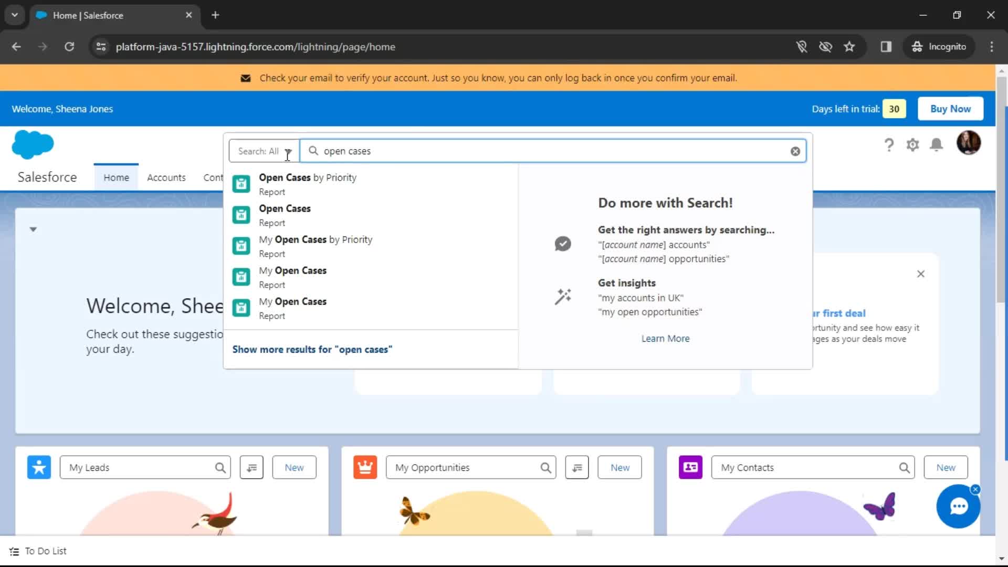Image resolution: width=1008 pixels, height=567 pixels.
Task: Click New in the My Opportunities card
Action: point(619,467)
